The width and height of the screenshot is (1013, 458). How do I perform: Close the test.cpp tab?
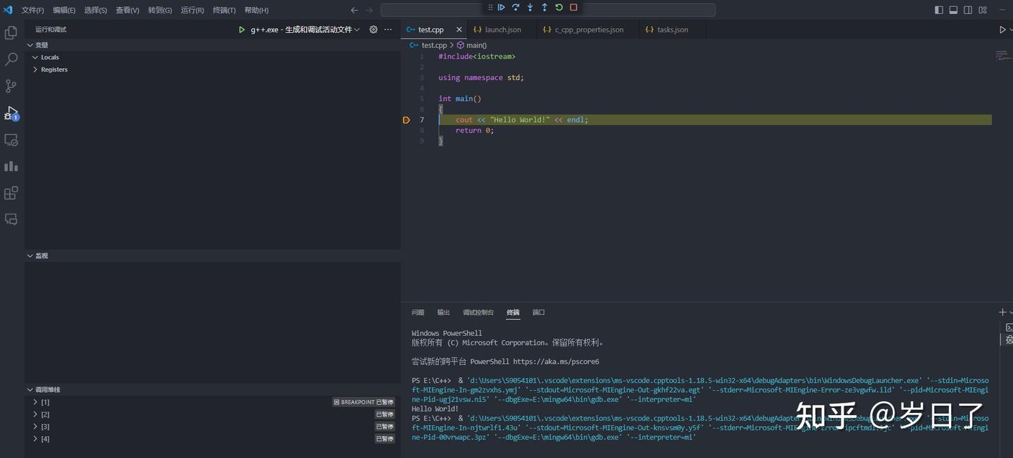pyautogui.click(x=459, y=30)
